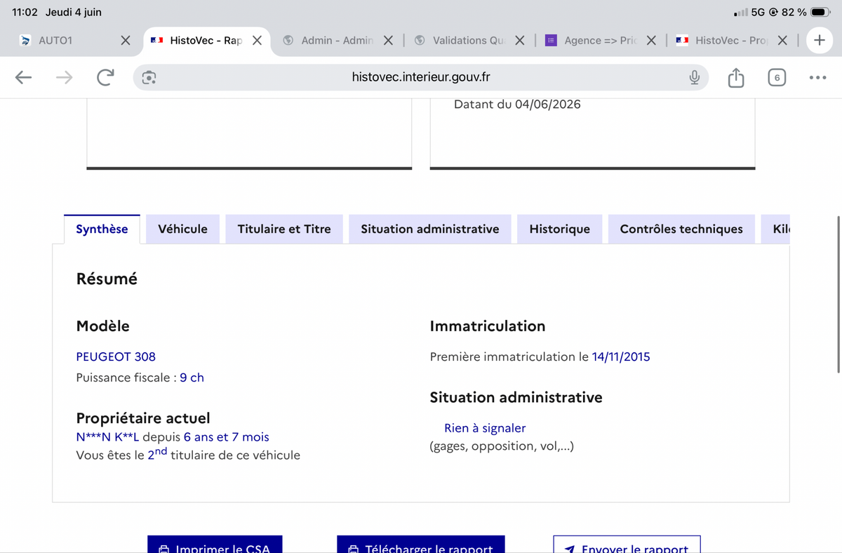
Task: Close the Validations tab
Action: (520, 40)
